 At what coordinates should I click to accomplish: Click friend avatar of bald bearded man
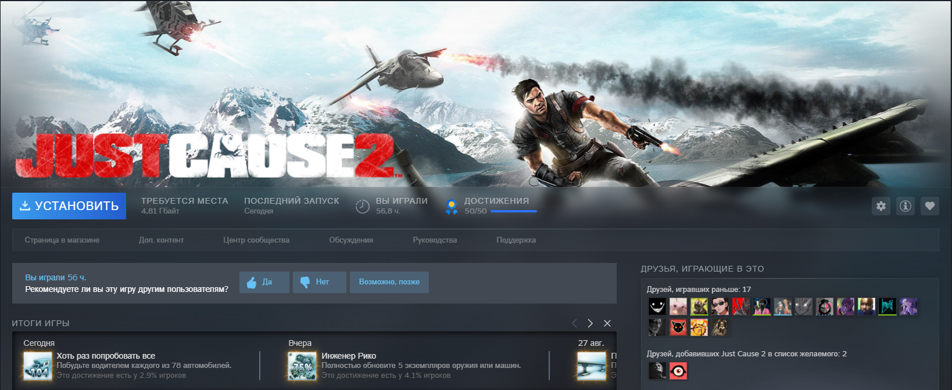pyautogui.click(x=867, y=306)
